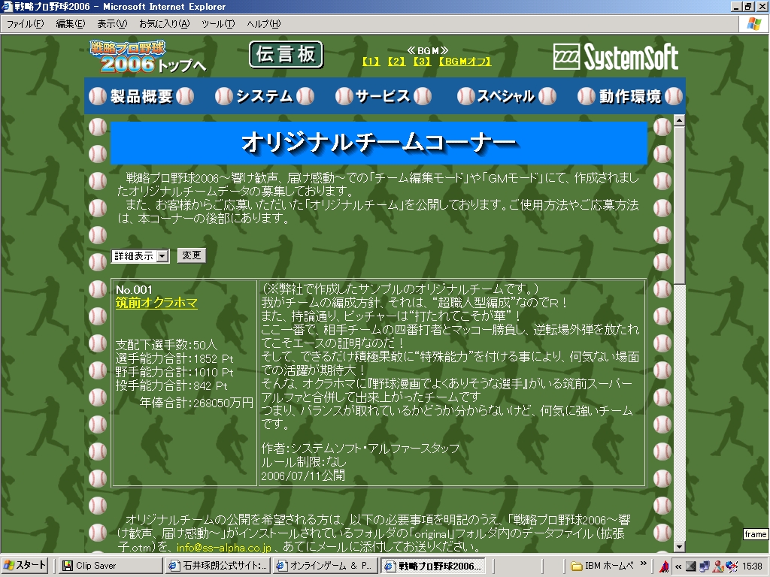Open the サービス navigation tab
The height and width of the screenshot is (577, 770).
click(x=383, y=96)
